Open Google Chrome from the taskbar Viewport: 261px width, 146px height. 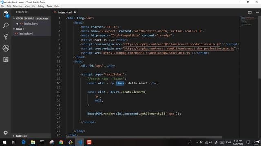coord(61,142)
